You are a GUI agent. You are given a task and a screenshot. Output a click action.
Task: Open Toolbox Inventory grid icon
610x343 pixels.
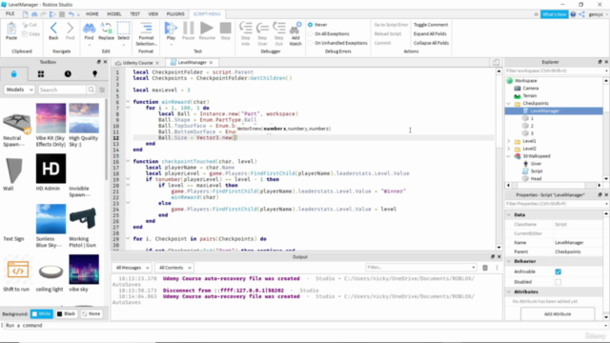[41, 74]
